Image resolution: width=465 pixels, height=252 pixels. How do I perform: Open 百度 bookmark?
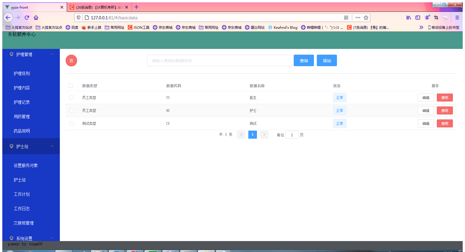(72, 27)
